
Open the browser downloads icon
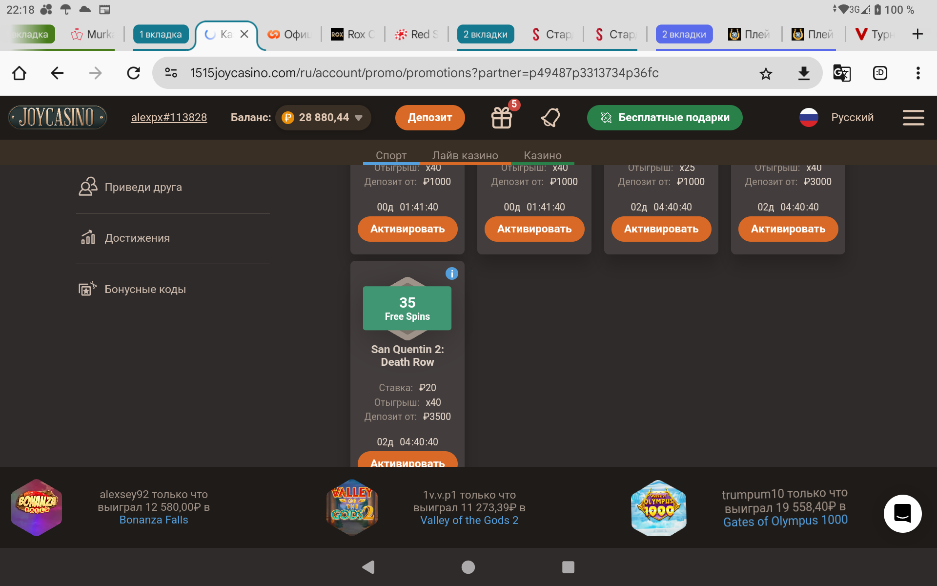[x=803, y=73]
